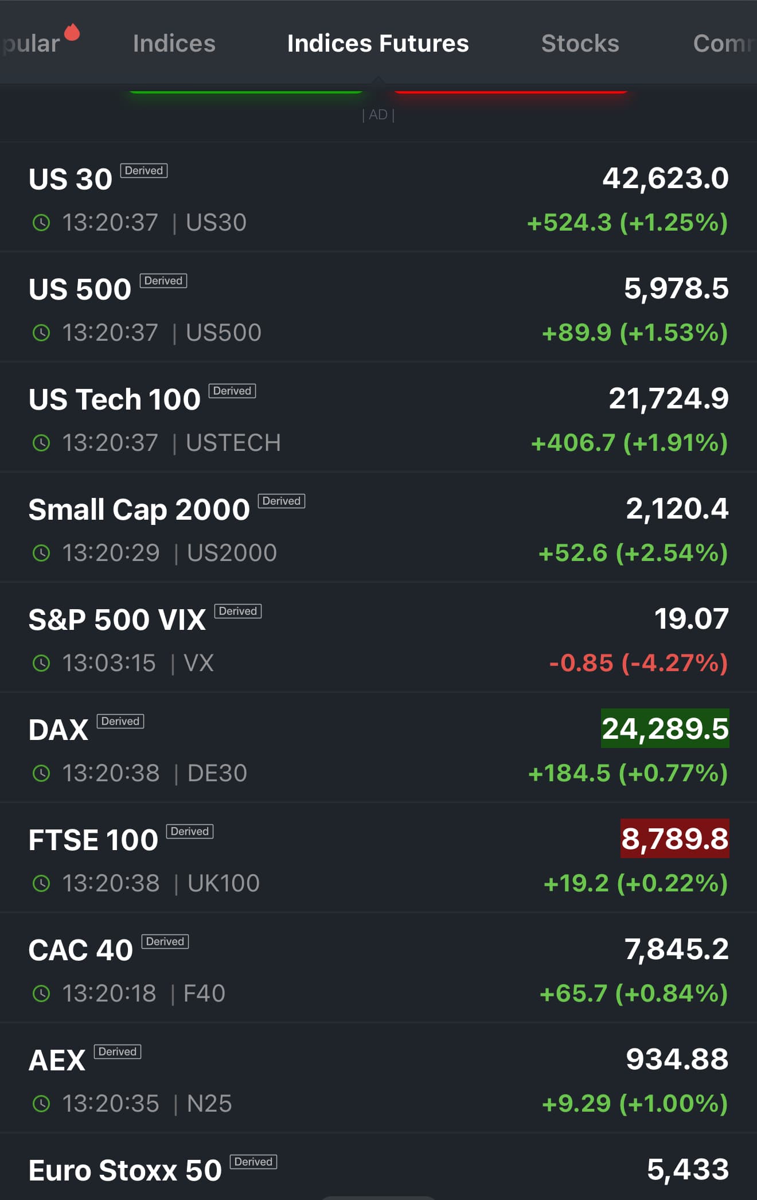Click the clock icon in Small Cap 2000 row

coord(41,553)
